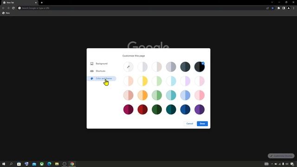297x167 pixels.
Task: Select the Color and theme section
Action: click(102, 78)
